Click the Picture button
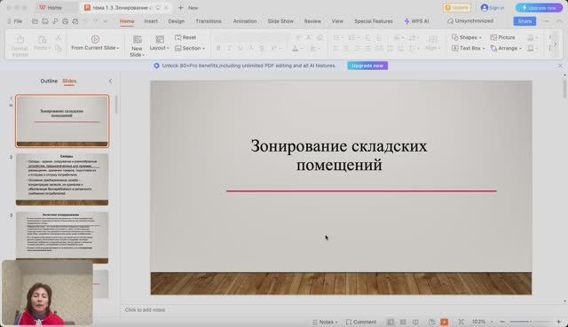568x327 pixels. [x=502, y=37]
